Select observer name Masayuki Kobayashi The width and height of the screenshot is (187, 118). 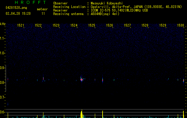pyautogui.click(x=107, y=3)
